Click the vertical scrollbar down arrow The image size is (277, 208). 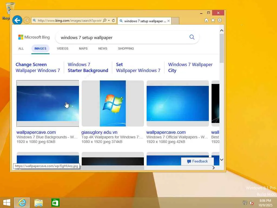pyautogui.click(x=222, y=160)
